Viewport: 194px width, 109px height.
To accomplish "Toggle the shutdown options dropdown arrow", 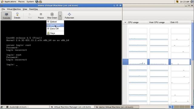I will pos(60,16).
